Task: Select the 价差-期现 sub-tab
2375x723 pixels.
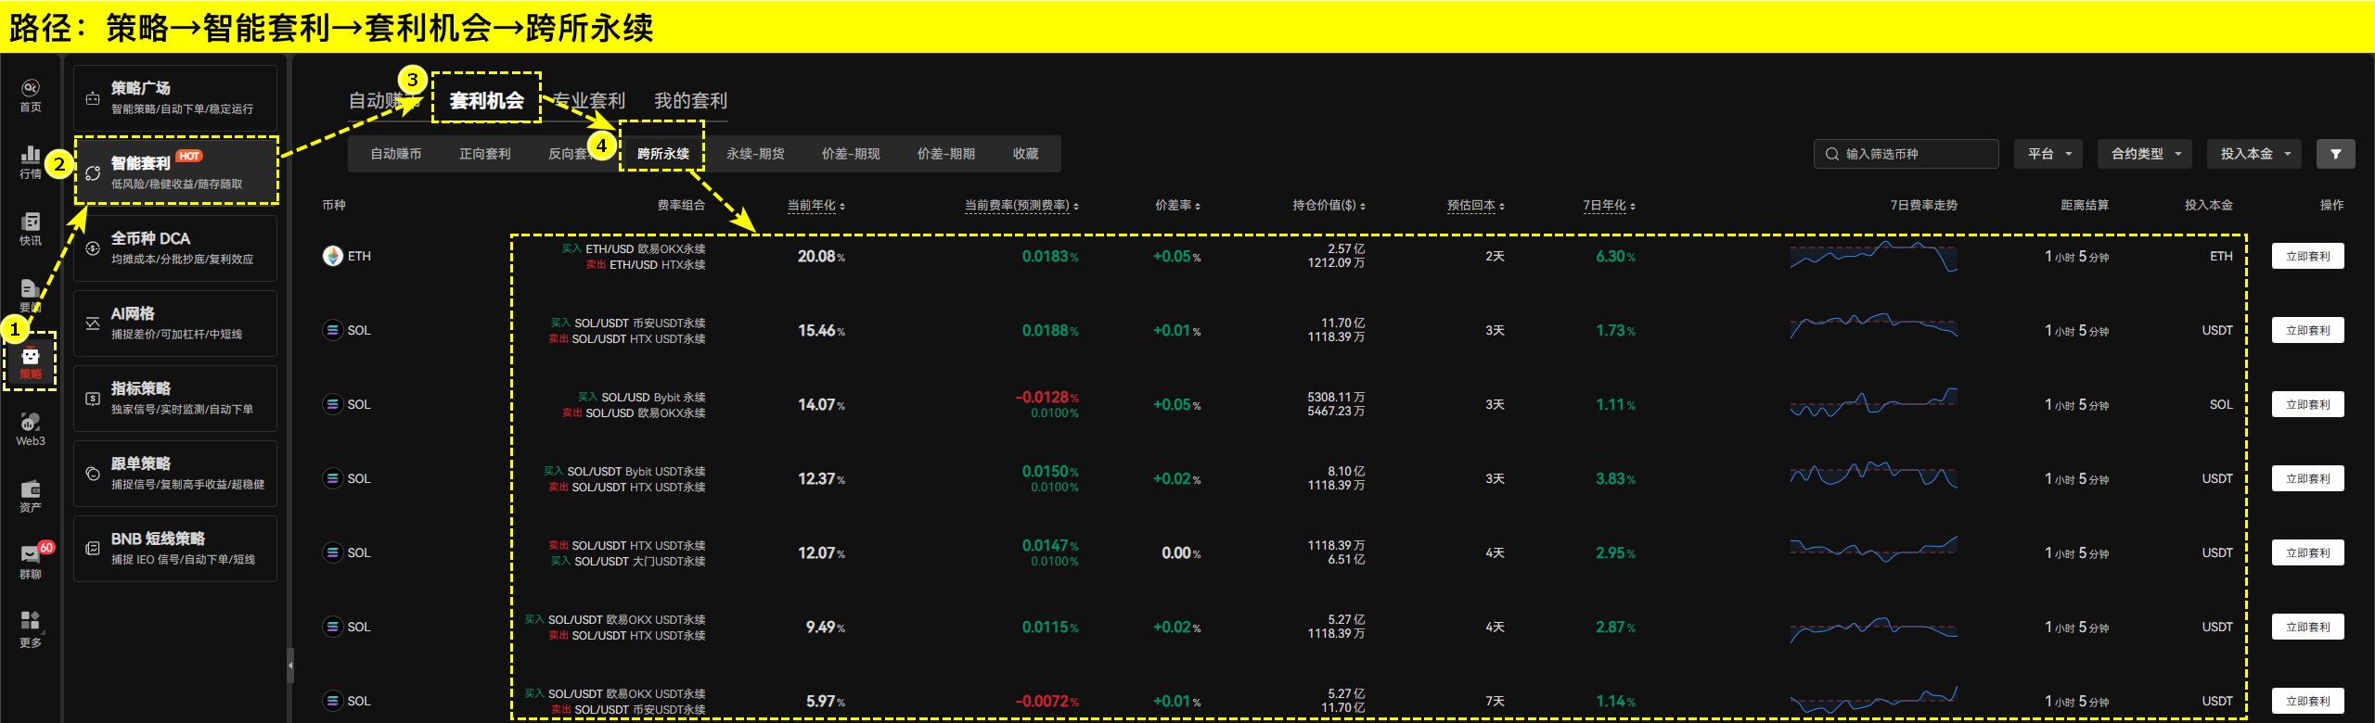Action: click(851, 154)
